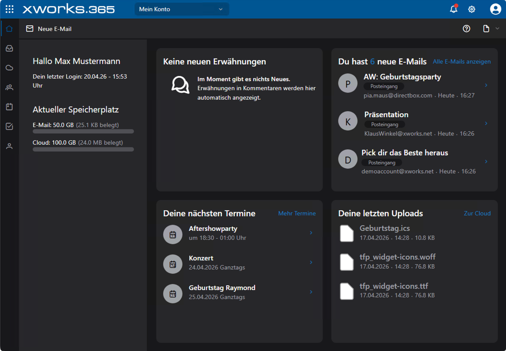The image size is (506, 351).
Task: Expand the Mein Konto dropdown
Action: (182, 9)
